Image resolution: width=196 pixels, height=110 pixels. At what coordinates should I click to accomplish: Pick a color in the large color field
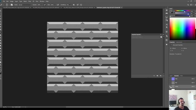183,29
